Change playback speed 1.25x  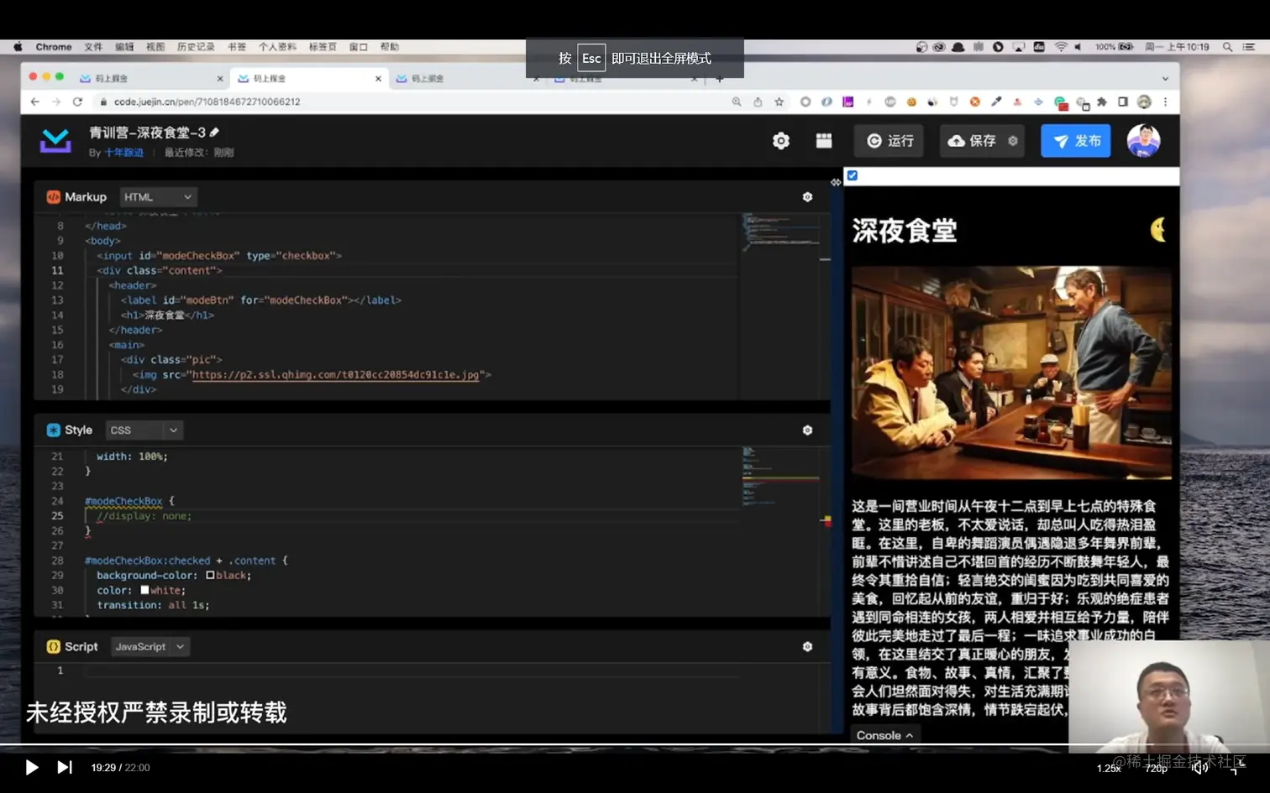coord(1109,768)
